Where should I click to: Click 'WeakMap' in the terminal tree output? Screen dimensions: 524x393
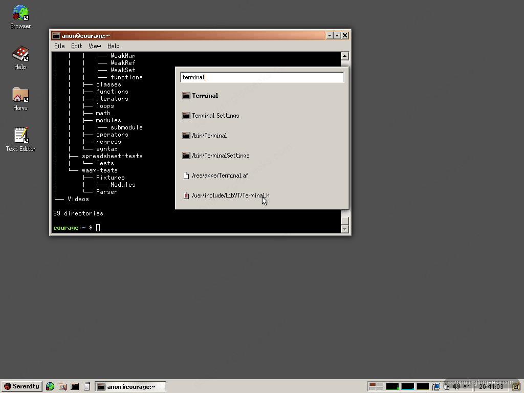[123, 56]
